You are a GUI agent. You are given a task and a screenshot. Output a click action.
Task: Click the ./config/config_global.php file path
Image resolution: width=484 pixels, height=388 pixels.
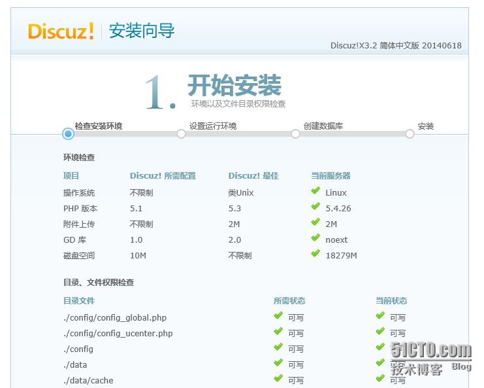[x=115, y=318]
